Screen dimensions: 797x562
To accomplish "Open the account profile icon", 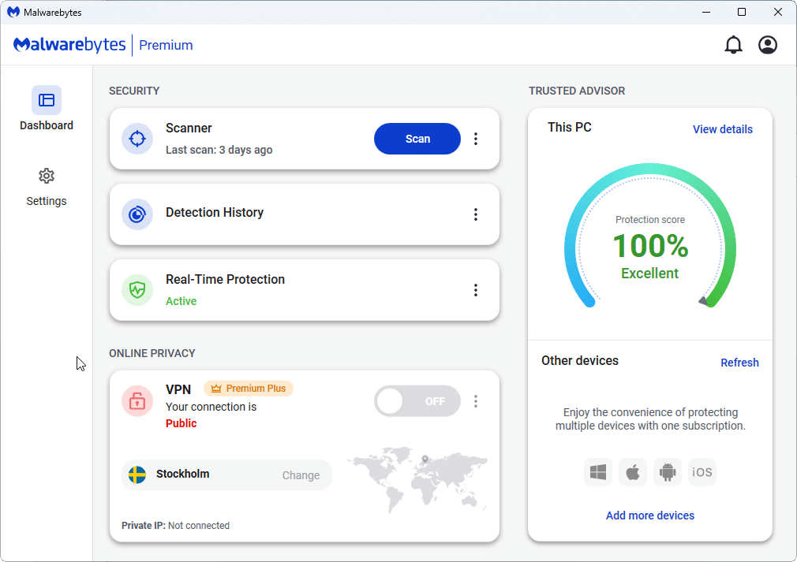I will [x=767, y=45].
